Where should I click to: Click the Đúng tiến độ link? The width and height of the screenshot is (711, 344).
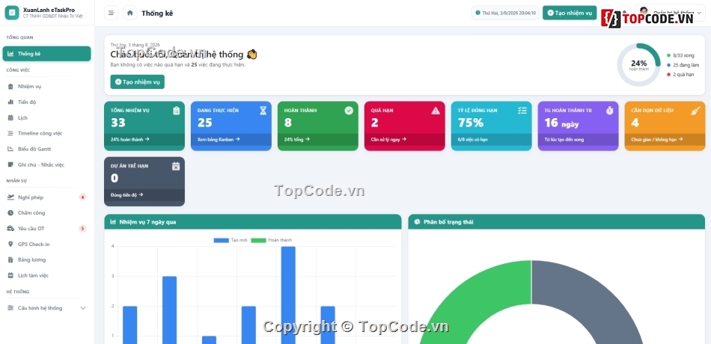126,195
